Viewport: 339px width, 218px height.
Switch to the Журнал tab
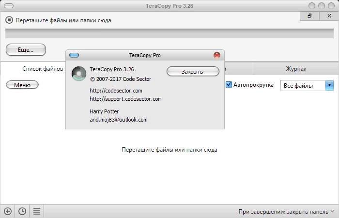coord(296,69)
